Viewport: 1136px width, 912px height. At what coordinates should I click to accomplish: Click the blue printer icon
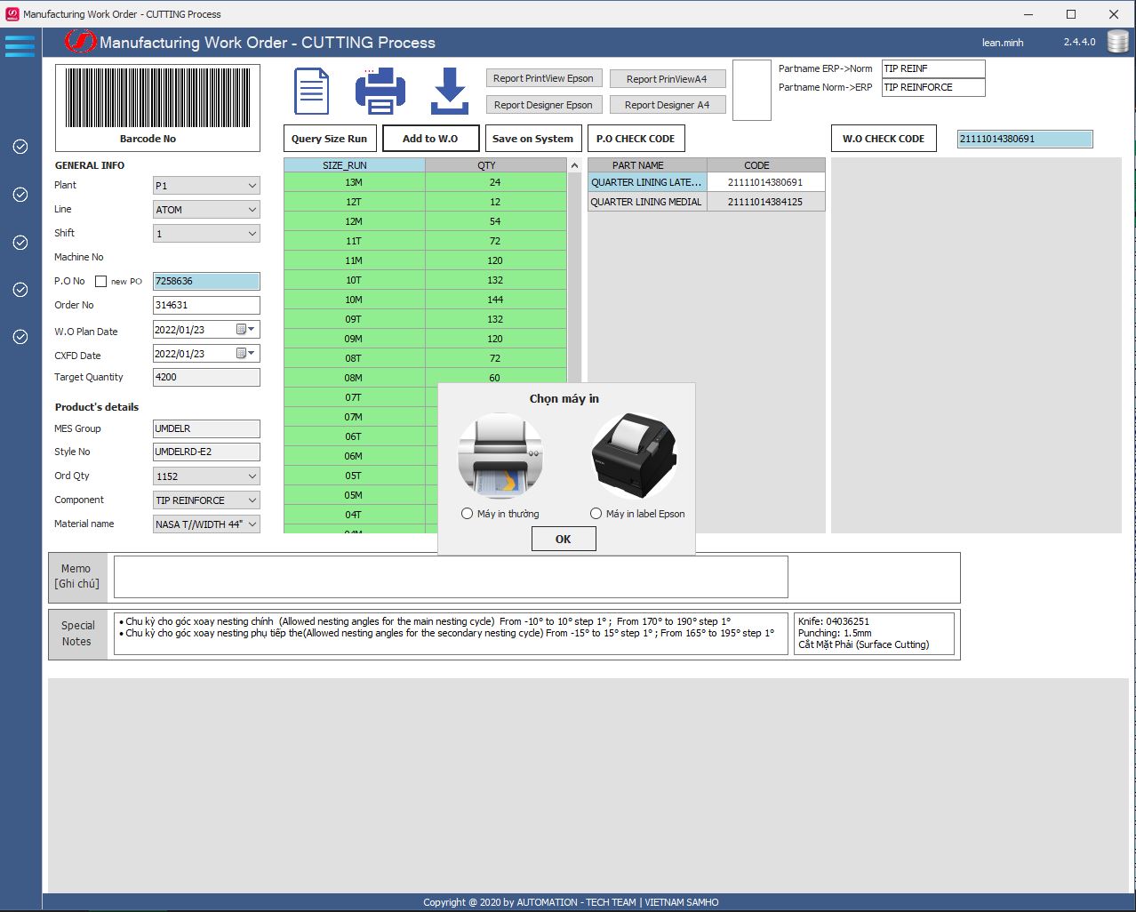(x=380, y=92)
